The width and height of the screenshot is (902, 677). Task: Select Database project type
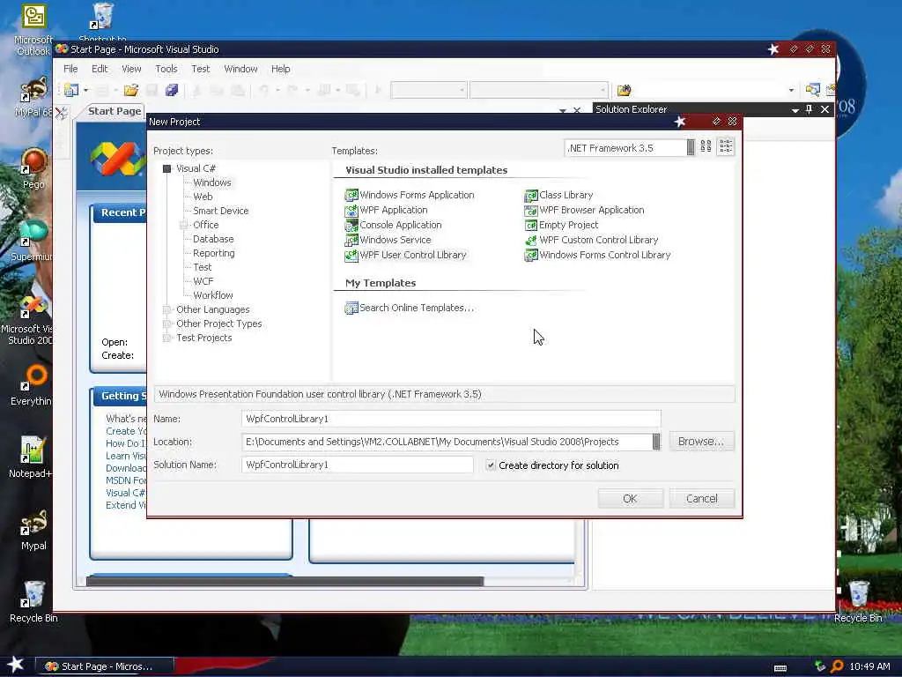(x=213, y=239)
